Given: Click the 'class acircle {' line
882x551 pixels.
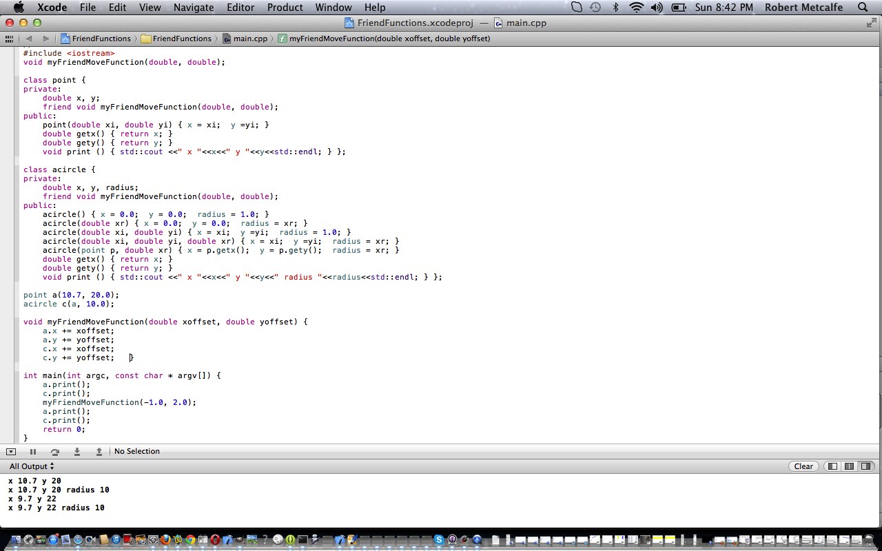Looking at the screenshot, I should point(59,169).
